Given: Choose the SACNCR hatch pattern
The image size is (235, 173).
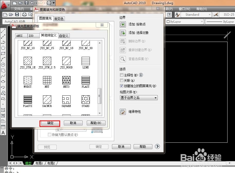Looking at the screenshot, I should [47, 101].
